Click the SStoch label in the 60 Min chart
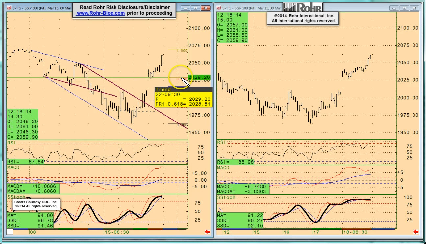 click(17, 197)
